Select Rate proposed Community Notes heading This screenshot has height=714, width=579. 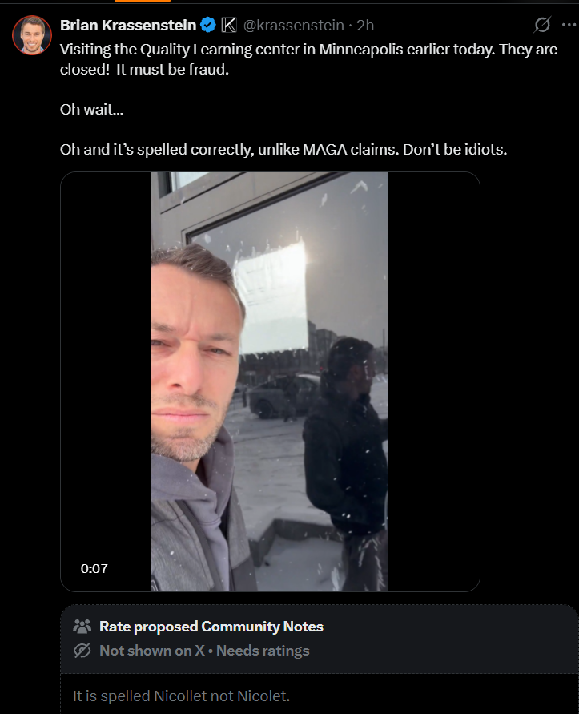pos(211,627)
